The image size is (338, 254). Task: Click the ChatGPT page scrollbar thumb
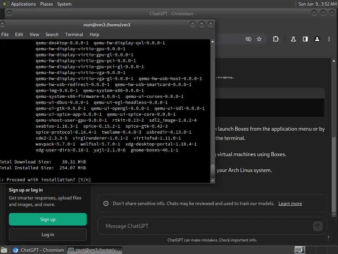coord(334,174)
